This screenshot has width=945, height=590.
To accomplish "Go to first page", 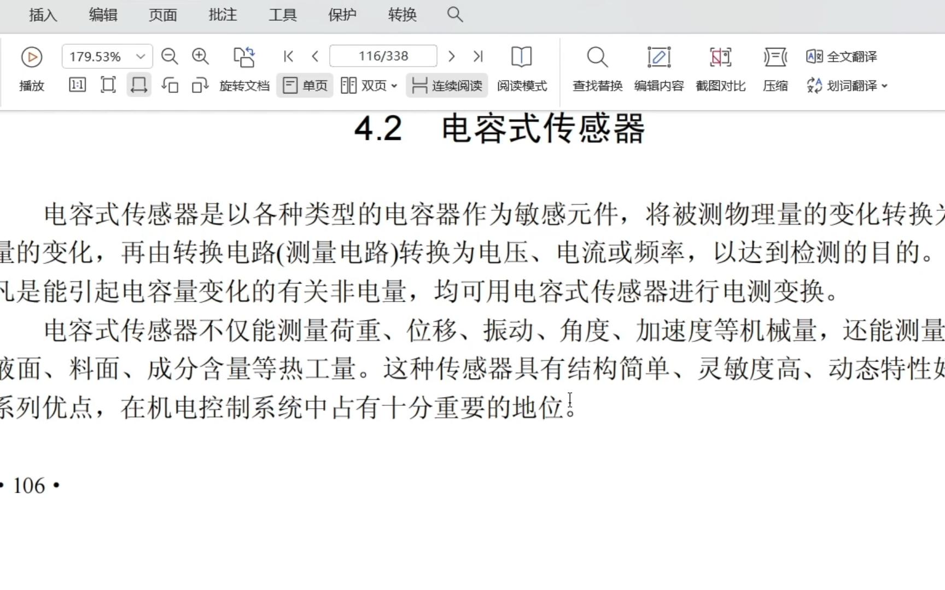I will click(289, 56).
